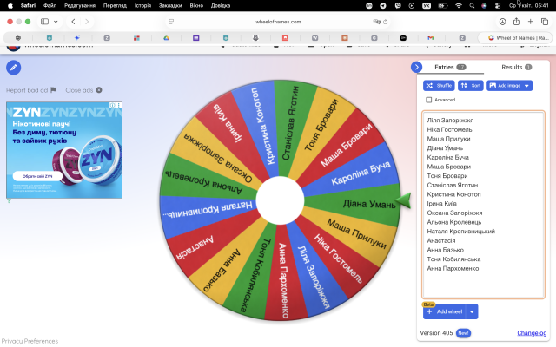Click Close ads link
Screen dimensions: 556x347
click(x=83, y=90)
